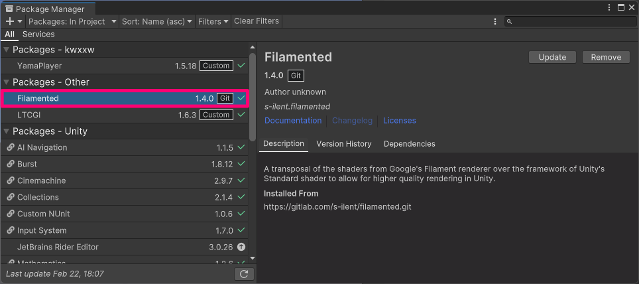Open the add package dropdown arrow
Image resolution: width=639 pixels, height=284 pixels.
click(20, 22)
